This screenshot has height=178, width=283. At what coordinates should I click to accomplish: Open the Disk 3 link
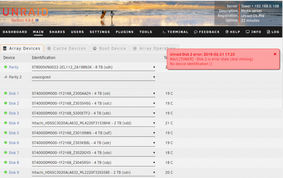(x=14, y=113)
